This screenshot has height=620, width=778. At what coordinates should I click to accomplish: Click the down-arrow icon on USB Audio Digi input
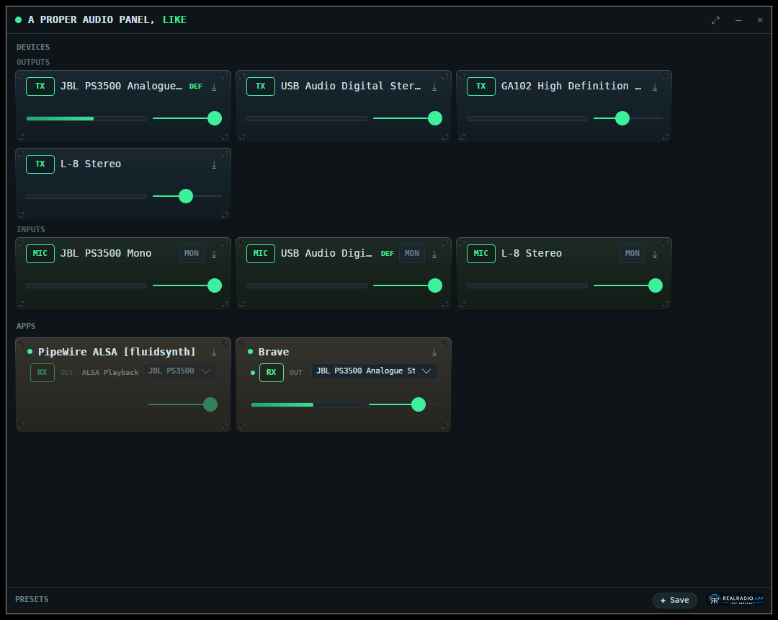tap(434, 254)
